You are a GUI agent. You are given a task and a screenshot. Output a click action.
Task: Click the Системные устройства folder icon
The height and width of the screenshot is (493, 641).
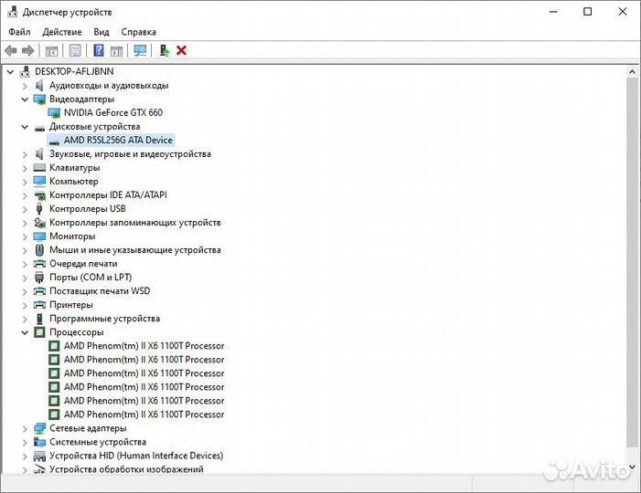click(39, 442)
